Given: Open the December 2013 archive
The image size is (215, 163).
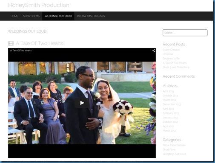Looking at the screenshot, I should coord(172,104).
